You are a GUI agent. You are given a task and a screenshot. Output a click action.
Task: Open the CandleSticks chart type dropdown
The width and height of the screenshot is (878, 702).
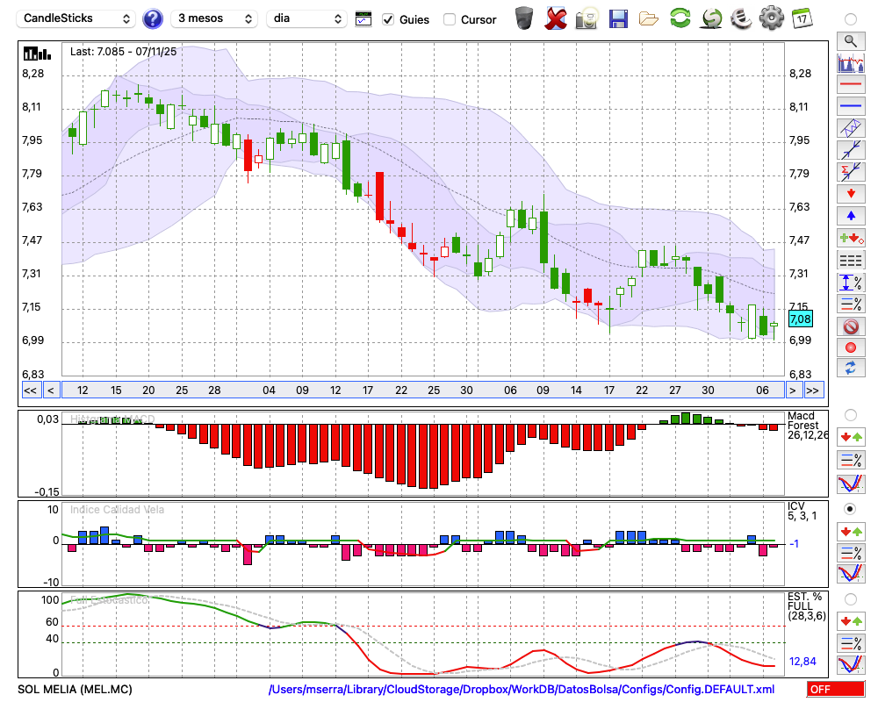(x=76, y=18)
